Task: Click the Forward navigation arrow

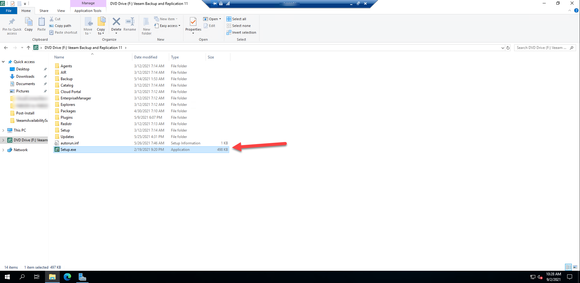Action: [15, 48]
